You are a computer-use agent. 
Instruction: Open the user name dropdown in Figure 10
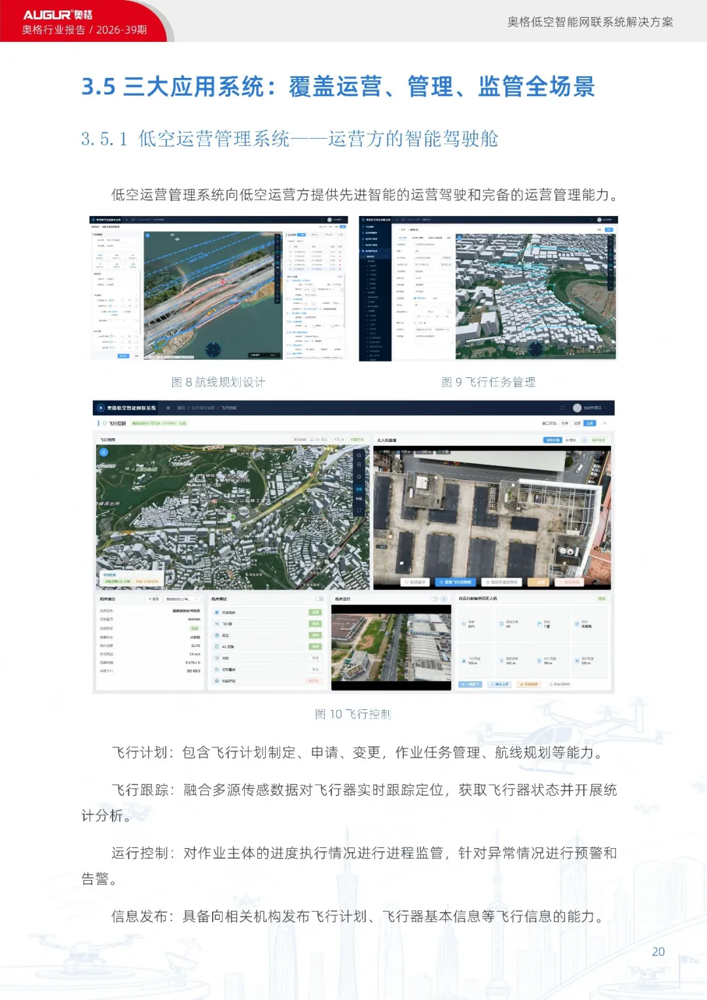click(594, 408)
